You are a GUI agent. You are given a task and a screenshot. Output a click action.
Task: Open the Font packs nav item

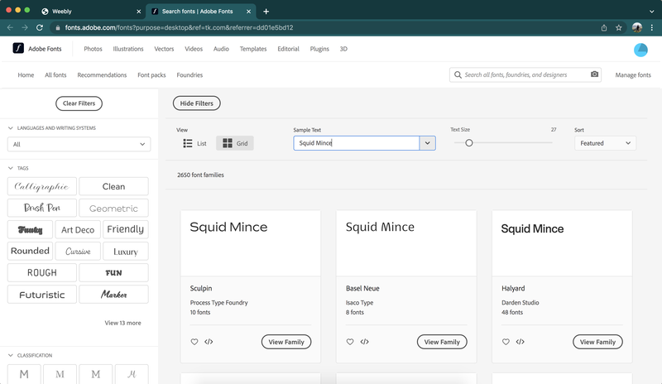pyautogui.click(x=151, y=74)
